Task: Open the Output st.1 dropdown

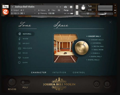Action: pyautogui.click(x=23, y=10)
